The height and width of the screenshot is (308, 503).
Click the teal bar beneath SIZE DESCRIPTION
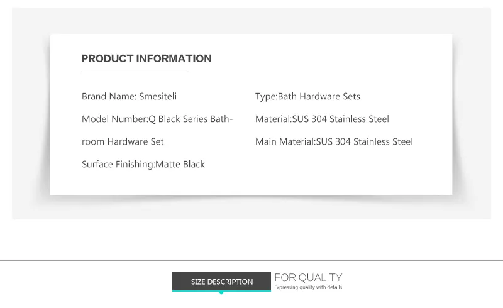[x=221, y=290]
